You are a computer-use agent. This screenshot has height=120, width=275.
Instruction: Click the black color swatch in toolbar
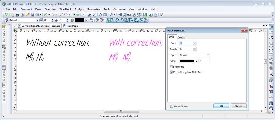79,20
